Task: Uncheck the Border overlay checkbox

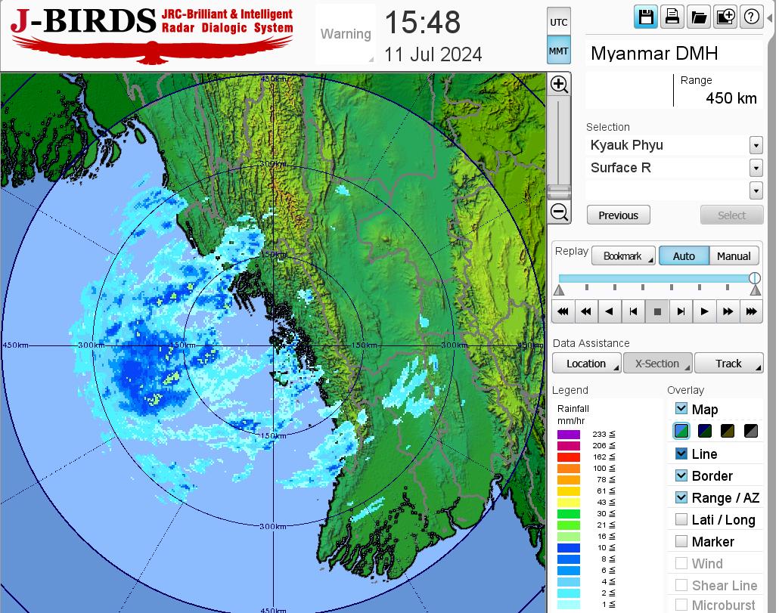Action: click(681, 475)
